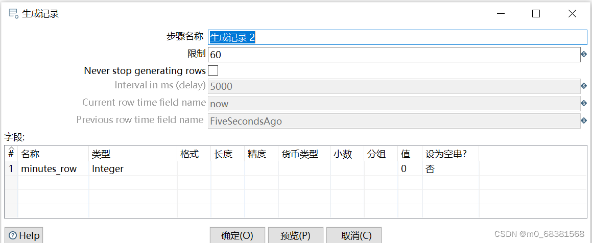Cancel with 取消(C) button
This screenshot has width=592, height=243.
354,235
